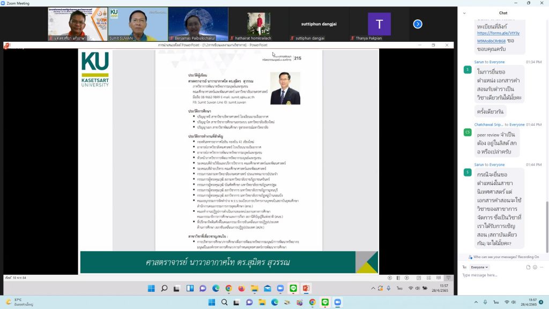
Task: Select Thanya Pakpian's participant tile
Action: pyautogui.click(x=379, y=24)
